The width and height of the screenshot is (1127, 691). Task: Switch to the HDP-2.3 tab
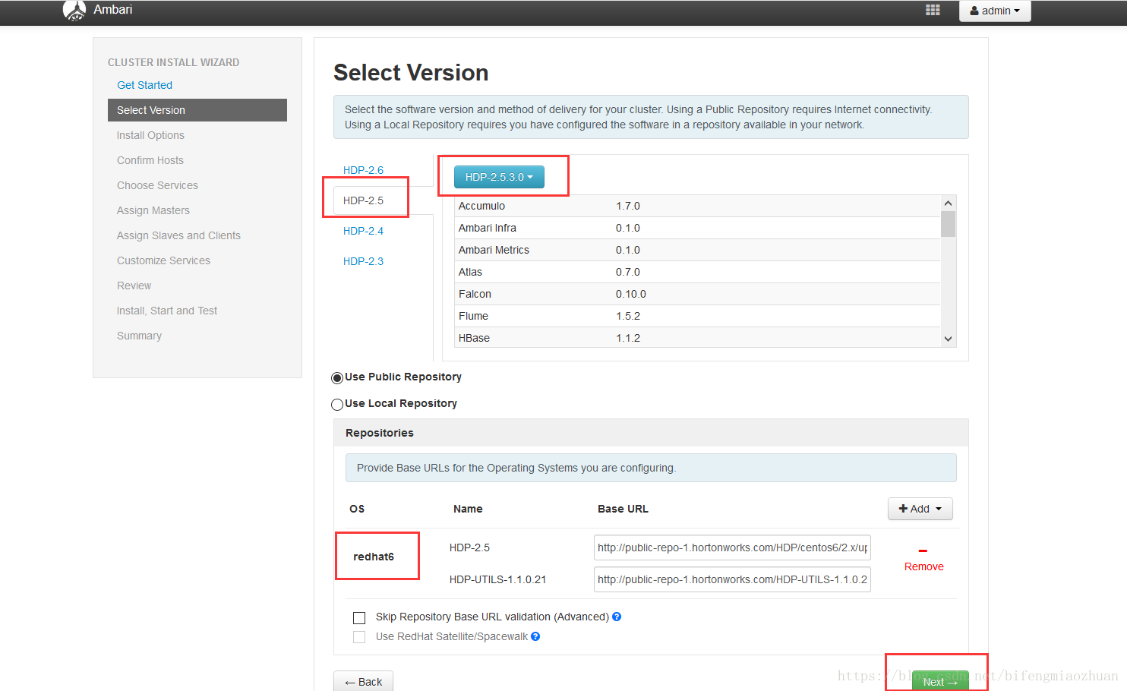363,261
